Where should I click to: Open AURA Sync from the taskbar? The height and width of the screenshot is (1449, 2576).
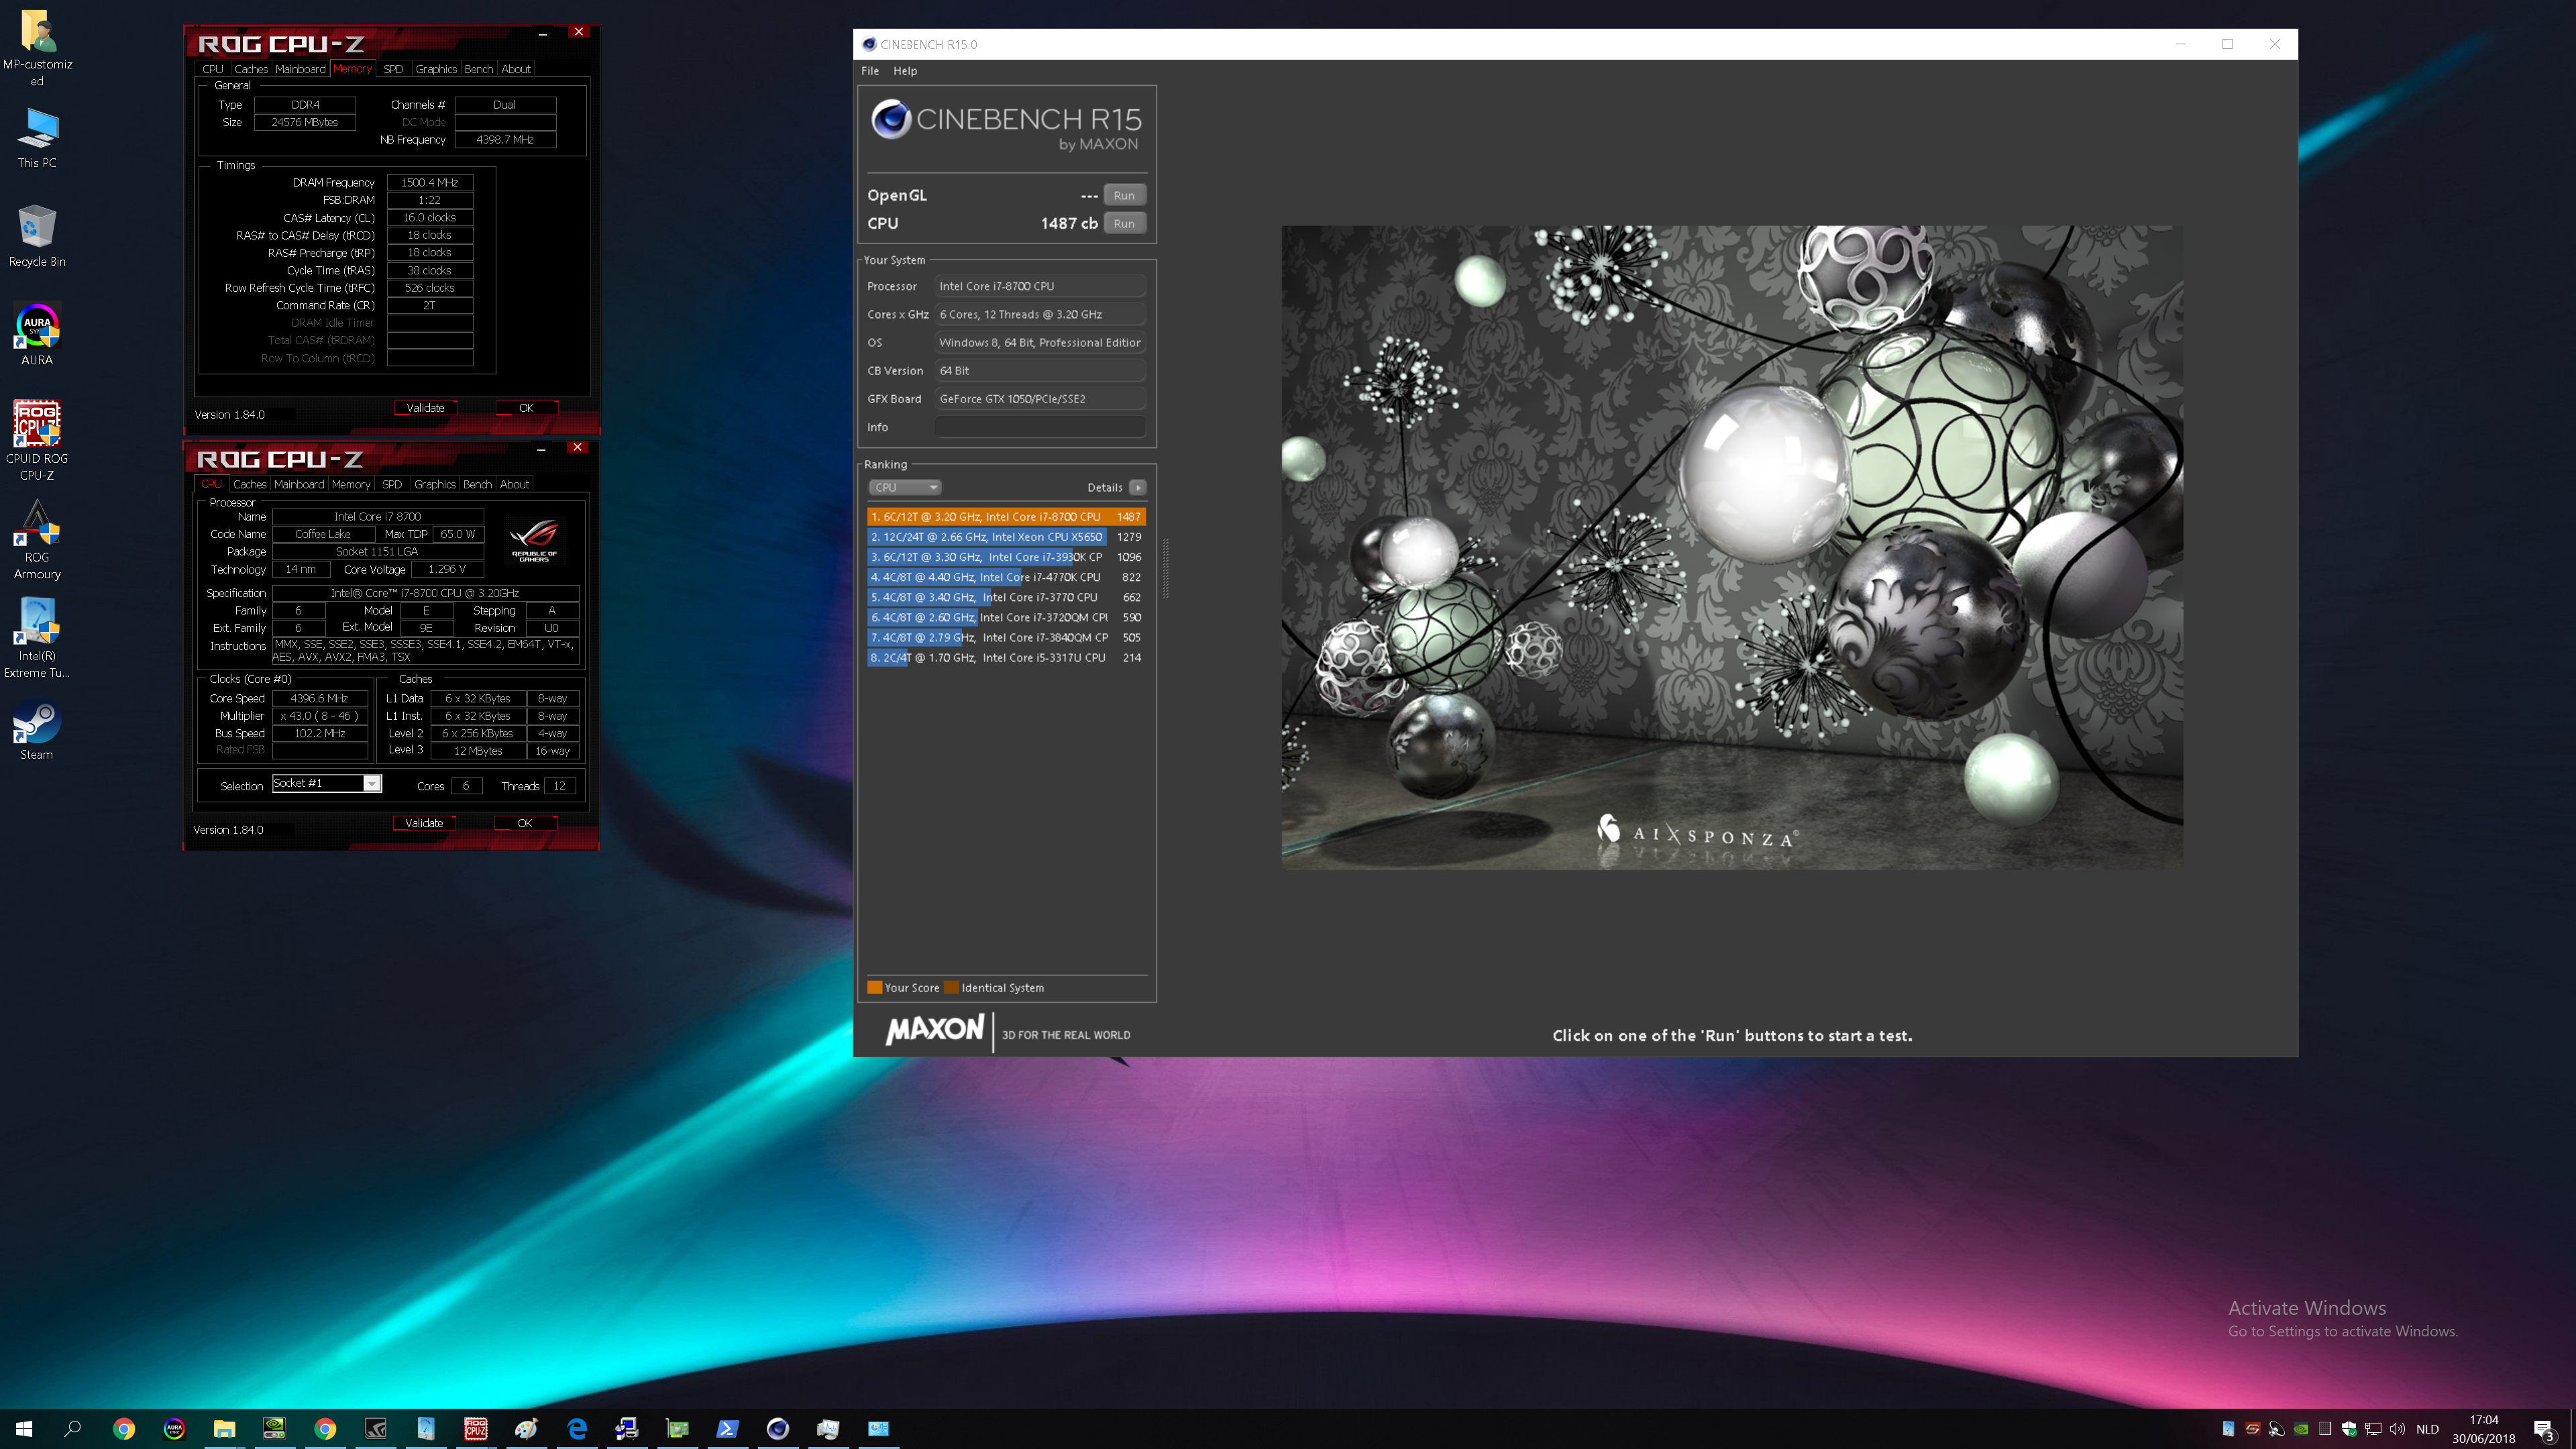pyautogui.click(x=174, y=1428)
